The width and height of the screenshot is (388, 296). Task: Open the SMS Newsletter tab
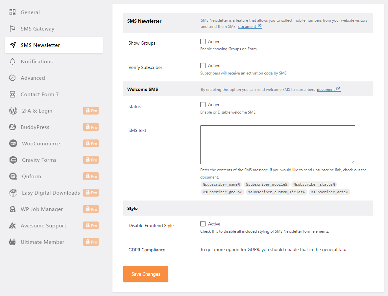point(40,45)
